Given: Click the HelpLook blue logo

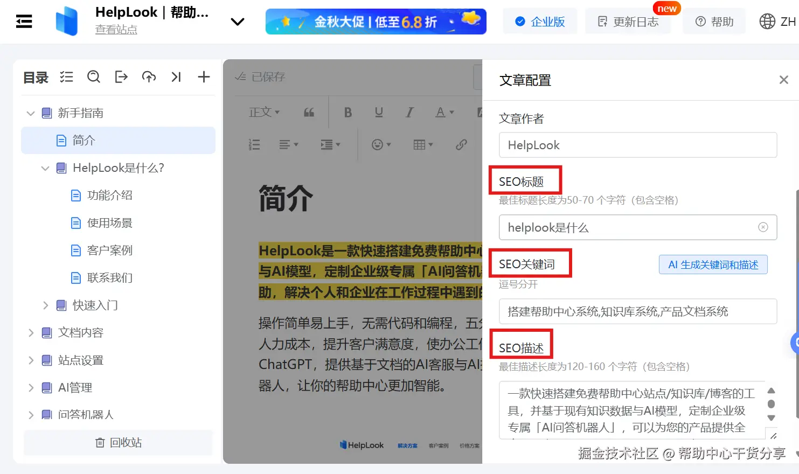Looking at the screenshot, I should [67, 21].
